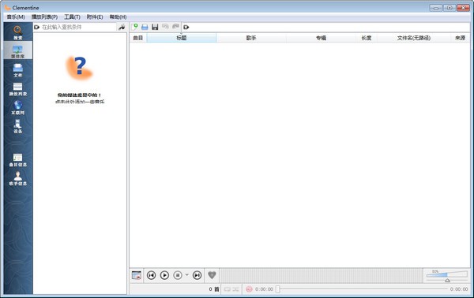Click the new playlist toolbar icon
Image resolution: width=474 pixels, height=298 pixels.
pyautogui.click(x=135, y=27)
